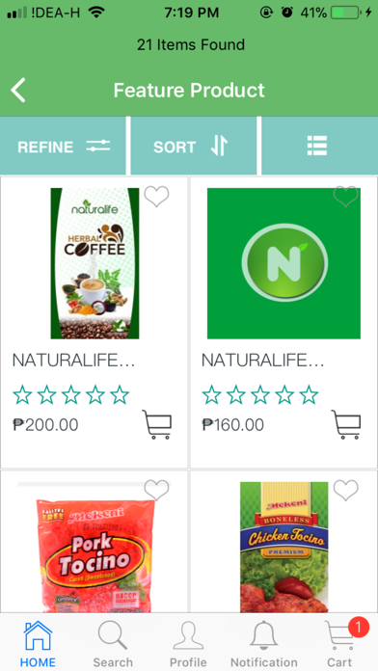Open the SORT options
378x671 pixels.
click(x=194, y=147)
